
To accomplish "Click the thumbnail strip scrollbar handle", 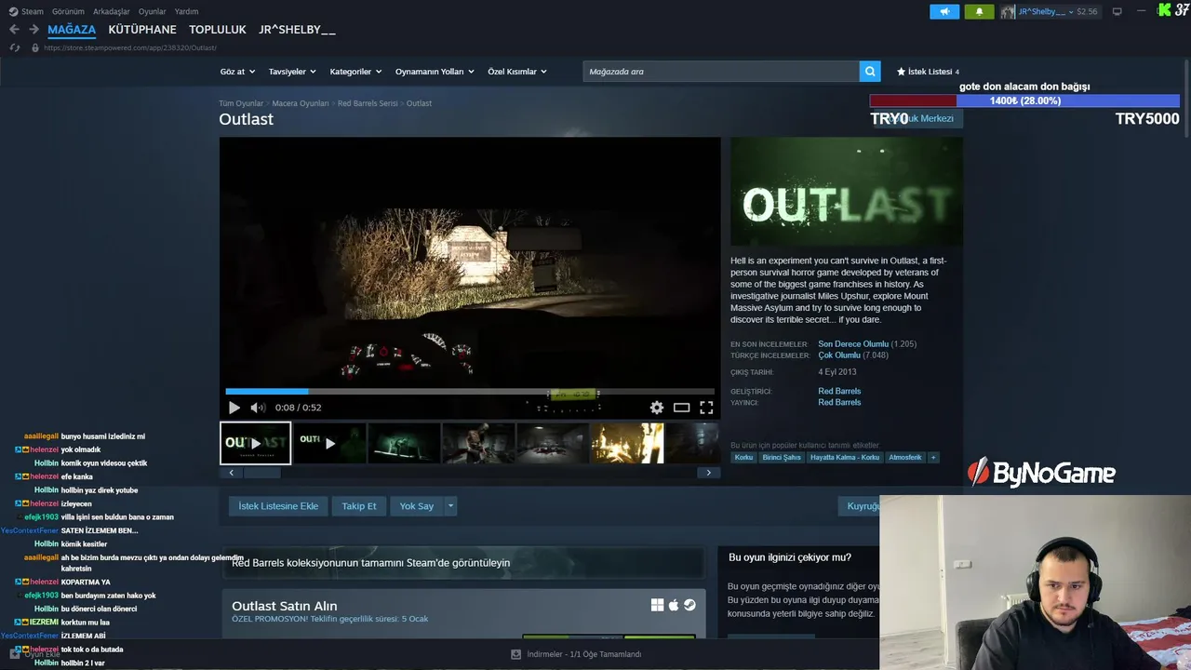I will (x=261, y=473).
